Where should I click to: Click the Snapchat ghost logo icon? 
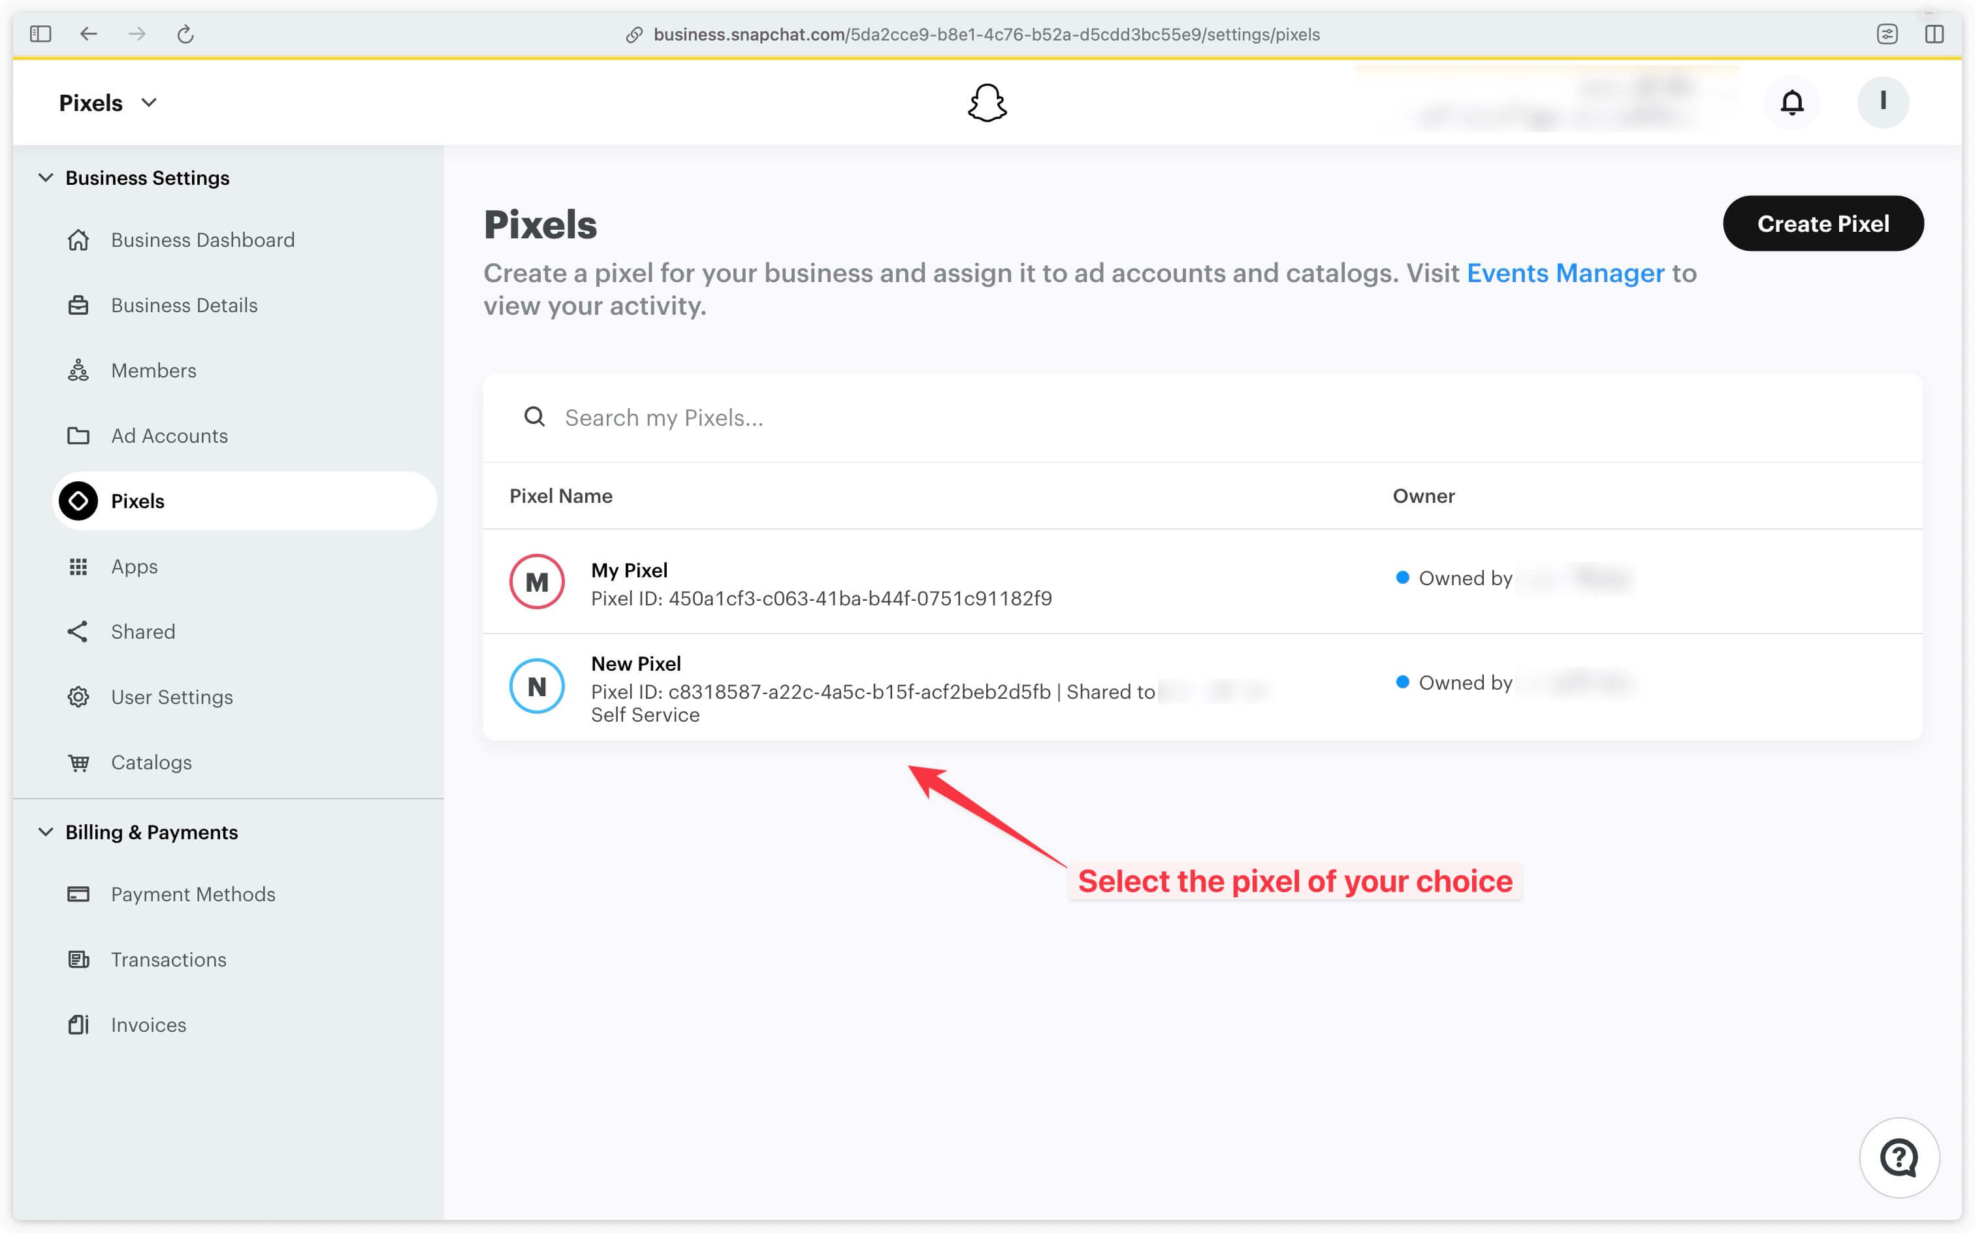coord(986,101)
